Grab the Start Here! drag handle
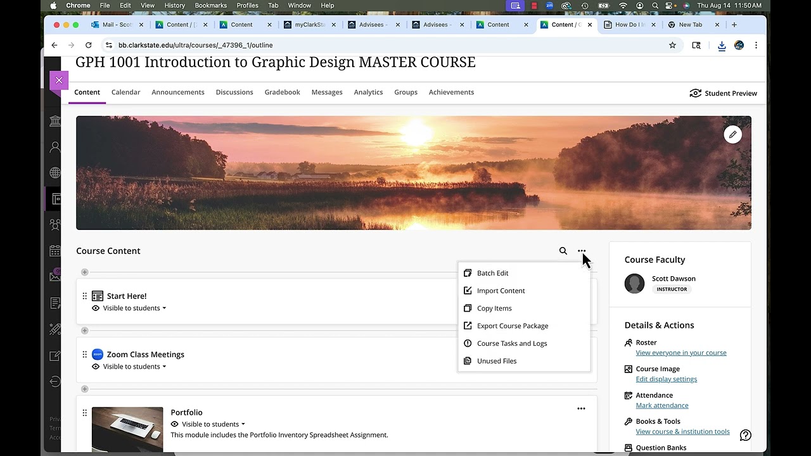This screenshot has width=811, height=456. [x=84, y=296]
